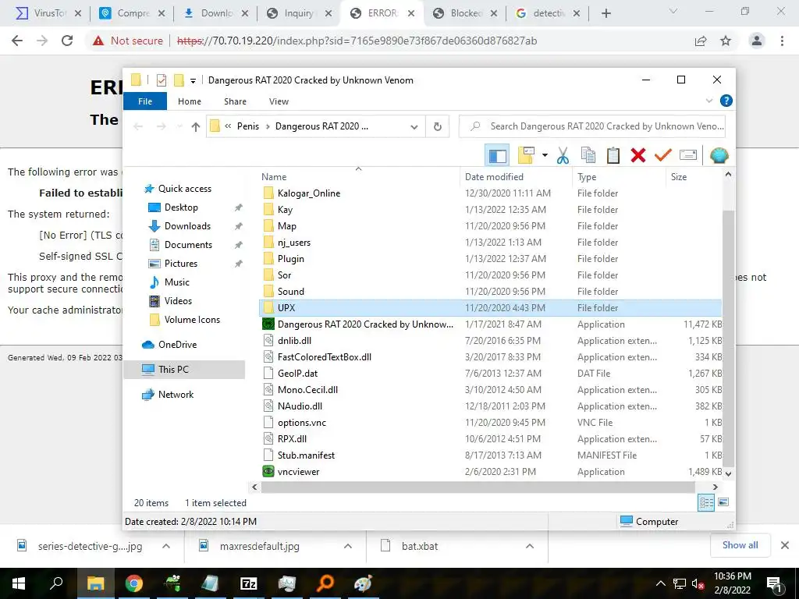Click the blue Help question mark icon

coord(726,101)
